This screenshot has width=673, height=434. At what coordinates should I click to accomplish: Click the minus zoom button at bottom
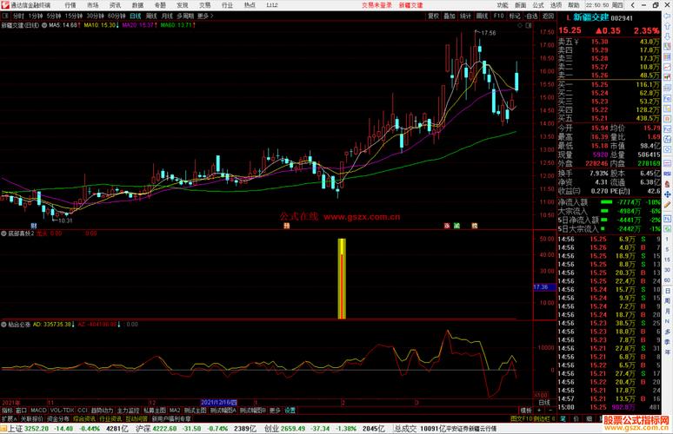point(550,411)
